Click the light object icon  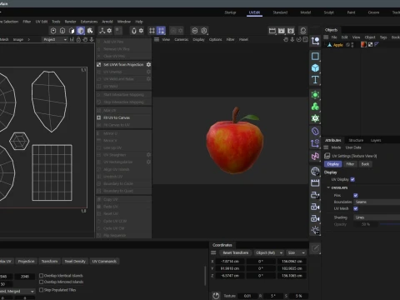click(x=315, y=230)
